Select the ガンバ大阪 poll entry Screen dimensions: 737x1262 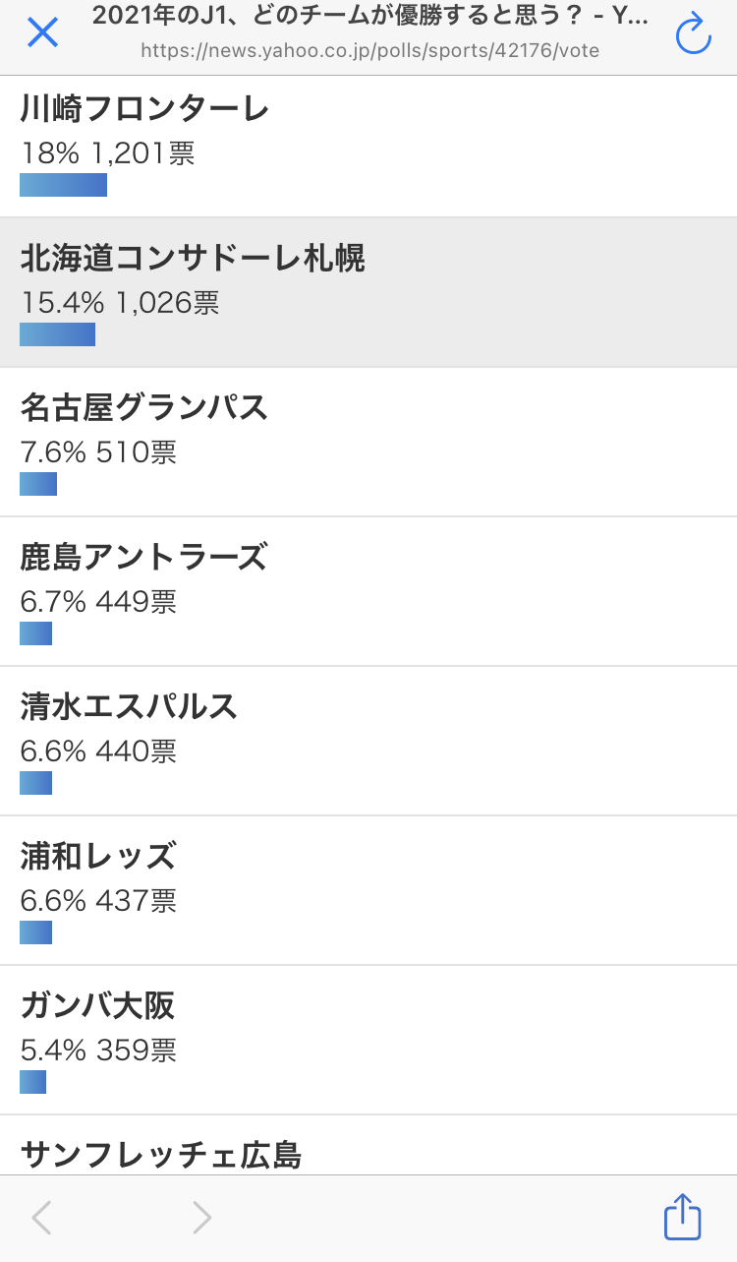[x=368, y=1040]
